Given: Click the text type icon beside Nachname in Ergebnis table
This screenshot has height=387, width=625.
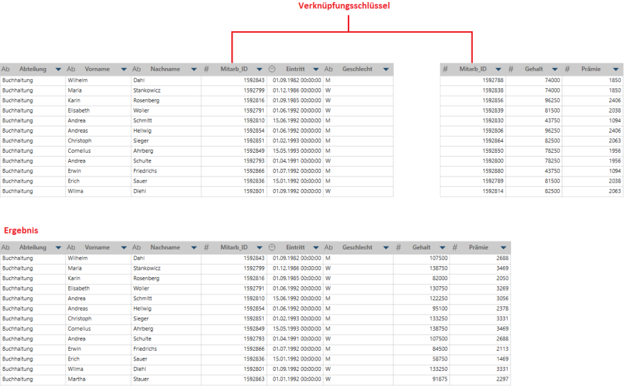Looking at the screenshot, I should [137, 247].
